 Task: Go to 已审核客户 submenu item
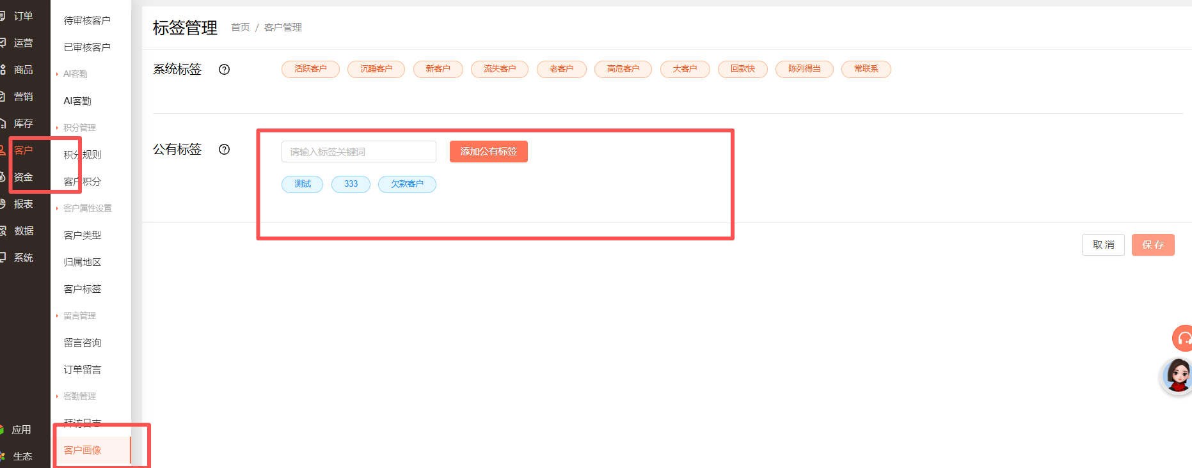(x=87, y=47)
